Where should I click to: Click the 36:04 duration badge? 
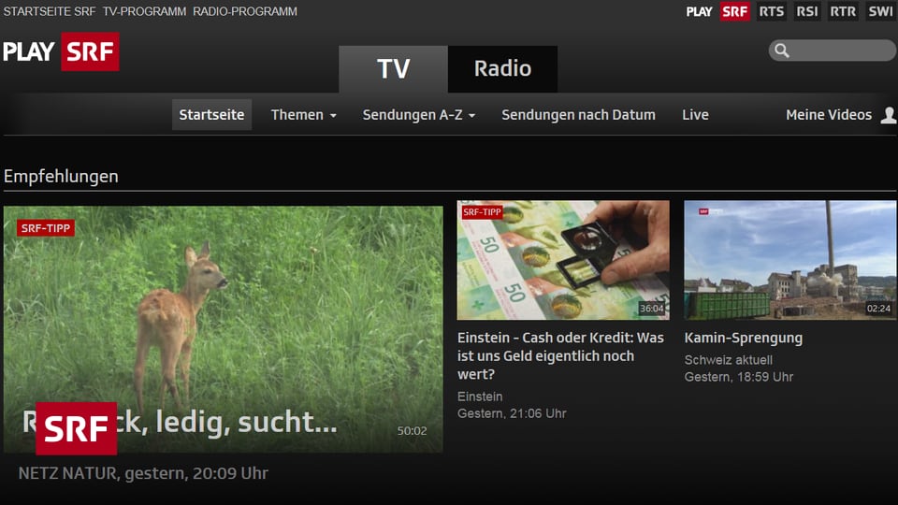(x=652, y=309)
